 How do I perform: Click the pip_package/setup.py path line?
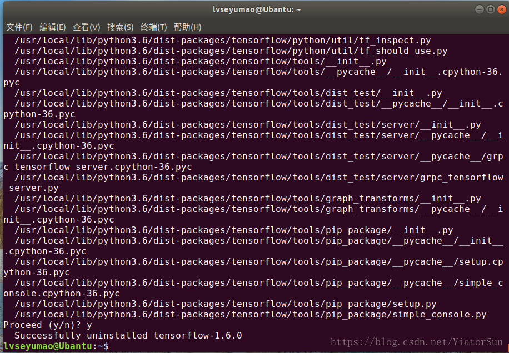coord(225,304)
